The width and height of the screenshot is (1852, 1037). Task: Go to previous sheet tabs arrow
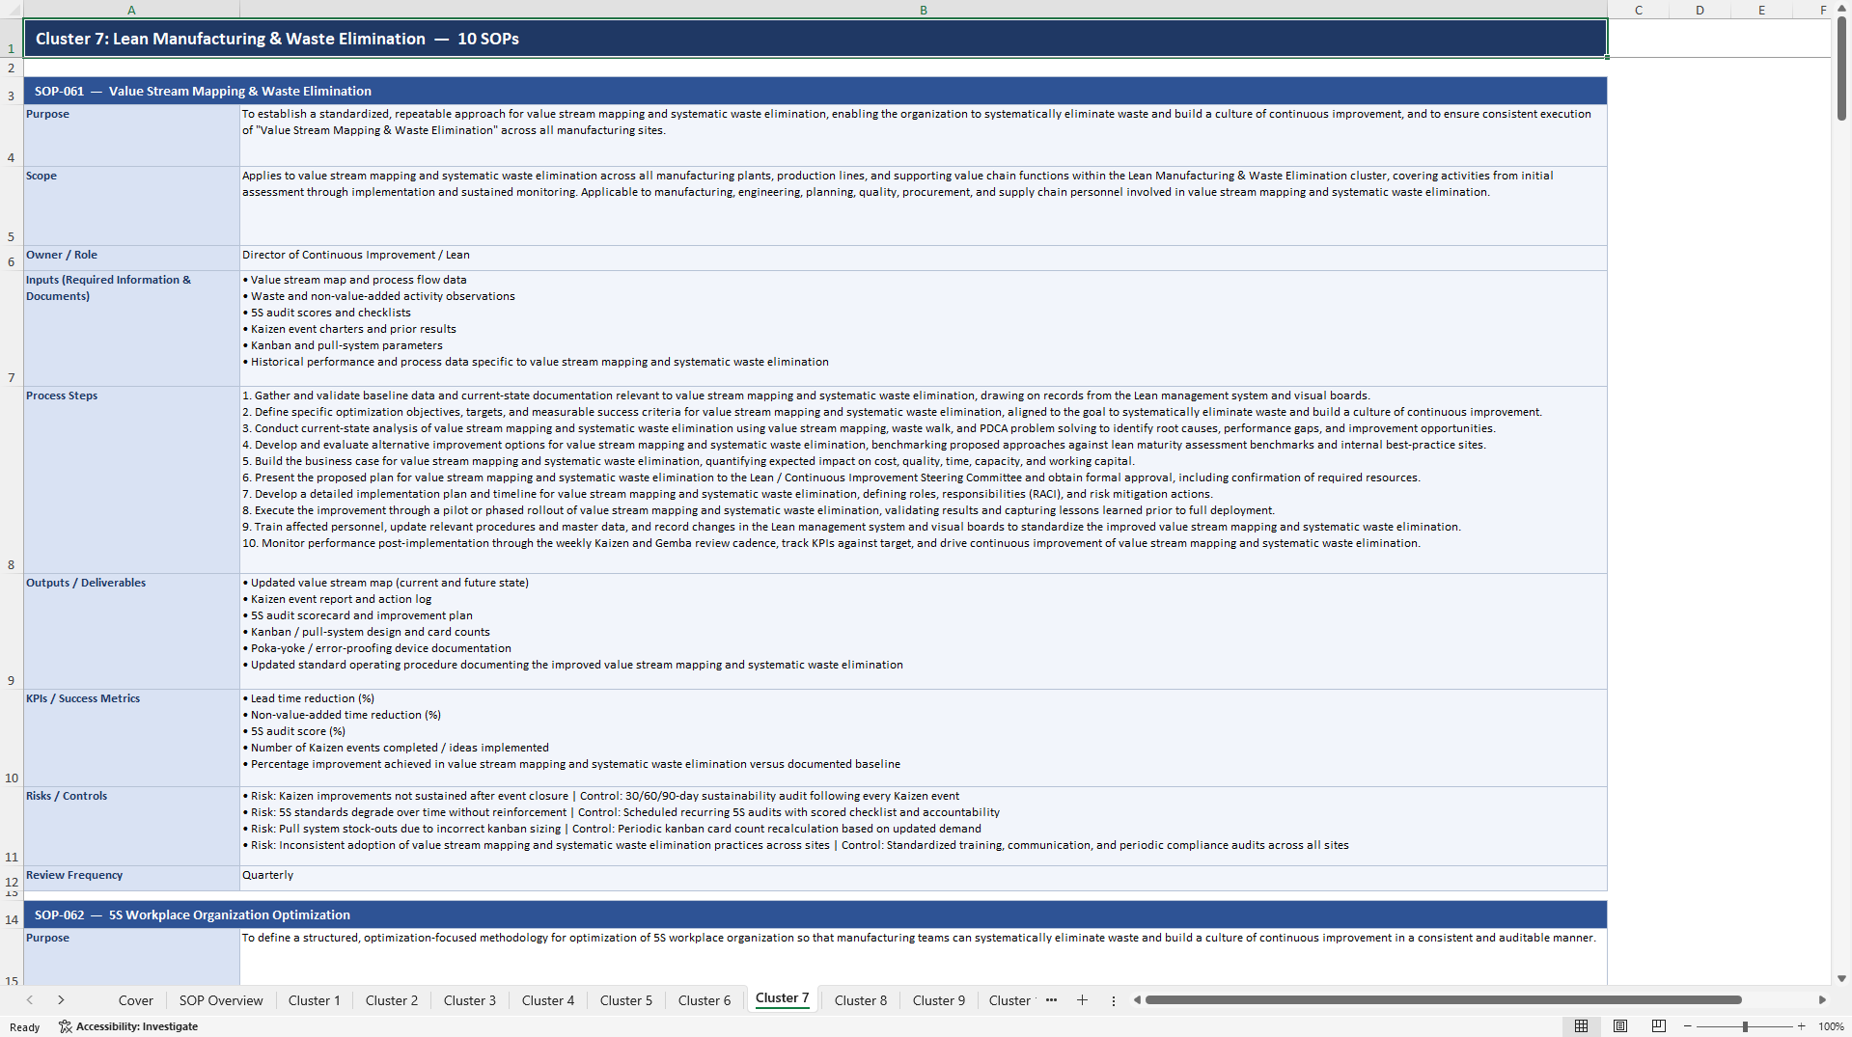click(30, 1000)
